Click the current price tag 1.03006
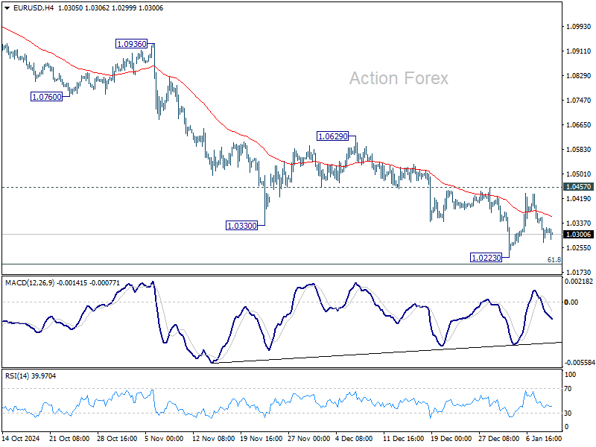Image resolution: width=596 pixels, height=447 pixels. coord(579,234)
